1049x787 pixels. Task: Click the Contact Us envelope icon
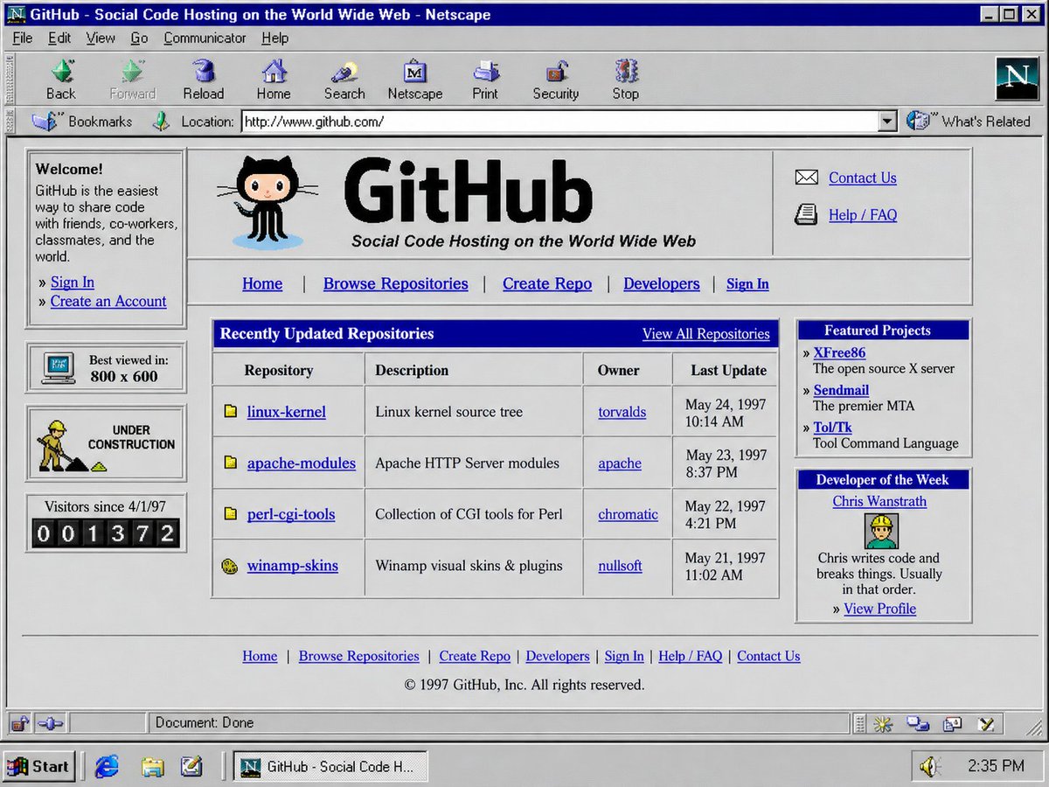806,178
